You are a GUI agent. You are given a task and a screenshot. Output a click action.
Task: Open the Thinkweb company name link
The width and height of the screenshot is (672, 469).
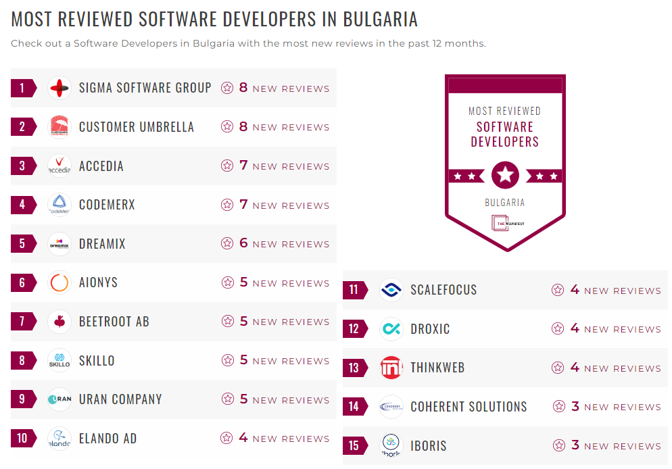click(x=437, y=368)
